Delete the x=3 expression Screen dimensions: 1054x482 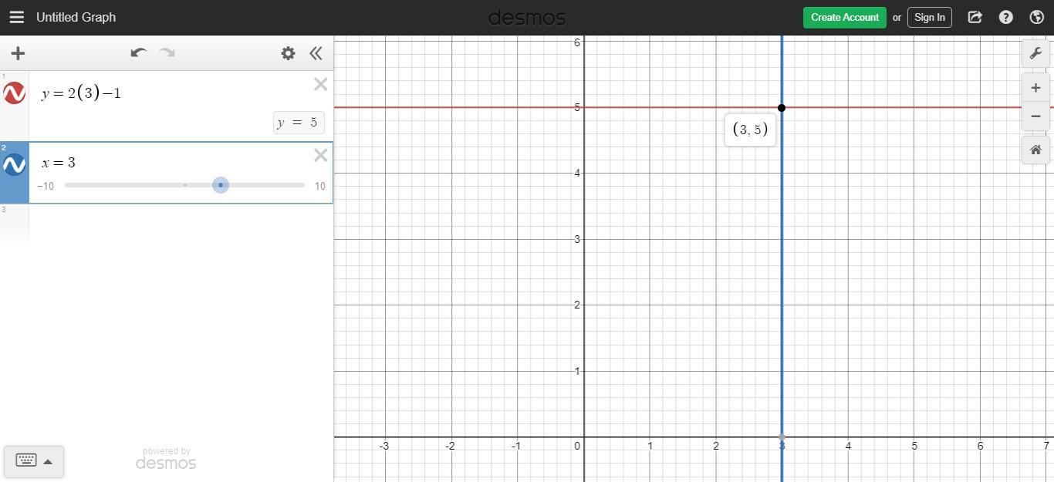[x=321, y=156]
